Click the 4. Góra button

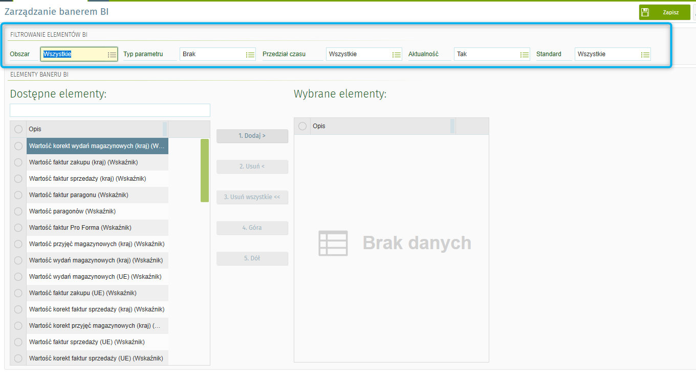252,228
